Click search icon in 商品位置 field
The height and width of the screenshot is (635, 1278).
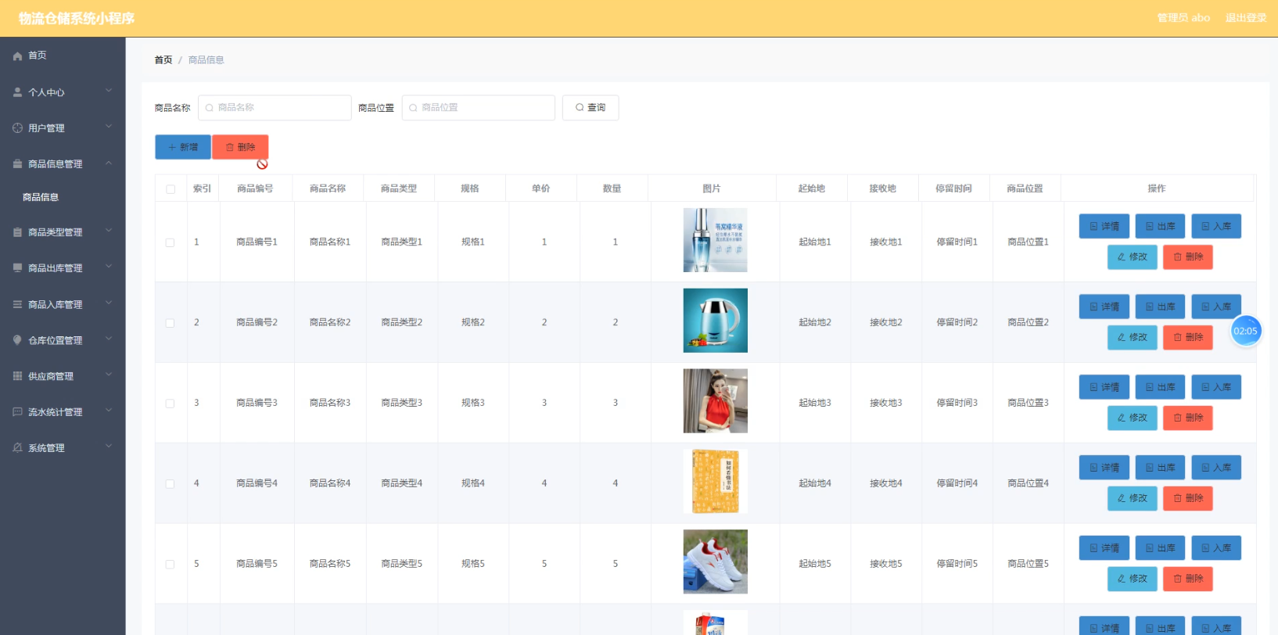pyautogui.click(x=413, y=108)
